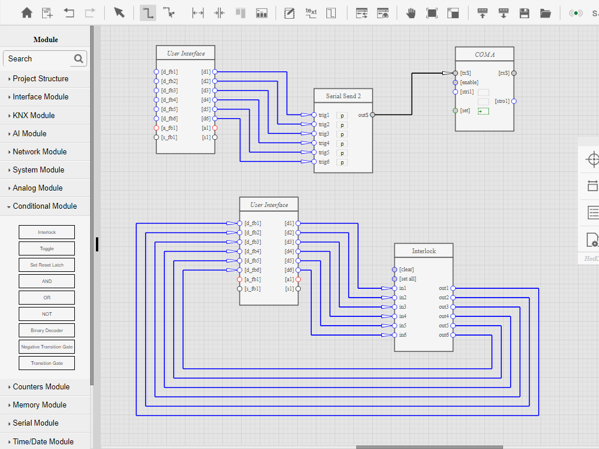Viewport: 599px width, 449px height.
Task: Expand the KNX Module category
Action: coord(34,115)
